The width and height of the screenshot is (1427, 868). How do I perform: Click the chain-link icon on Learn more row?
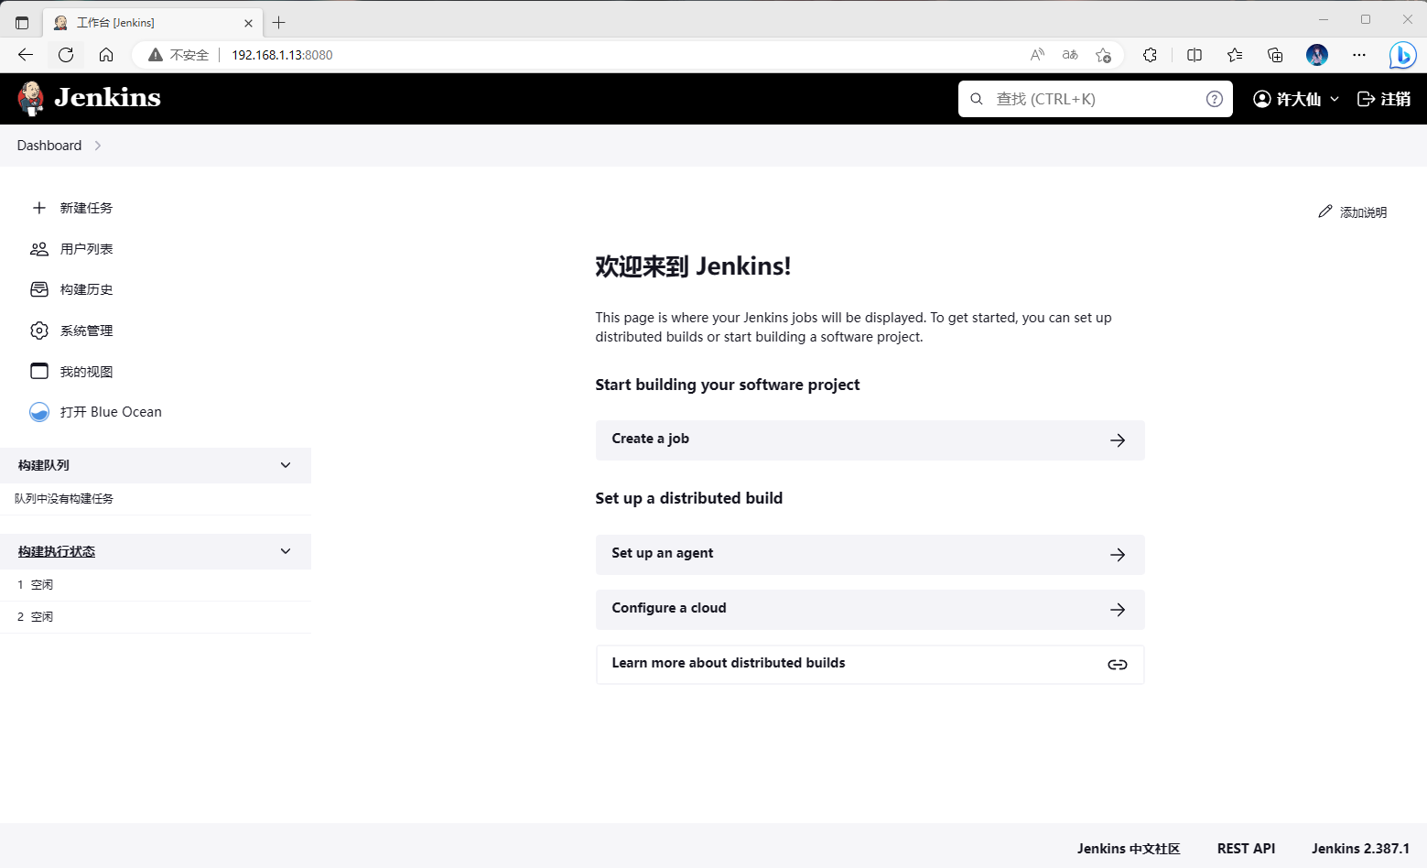click(x=1117, y=665)
